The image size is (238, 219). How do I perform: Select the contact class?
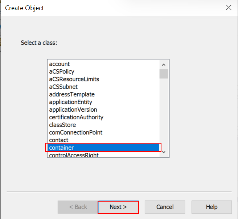[59, 140]
